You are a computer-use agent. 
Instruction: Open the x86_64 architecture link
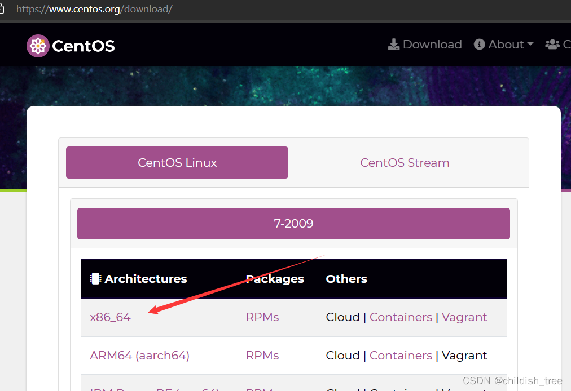[x=110, y=317]
